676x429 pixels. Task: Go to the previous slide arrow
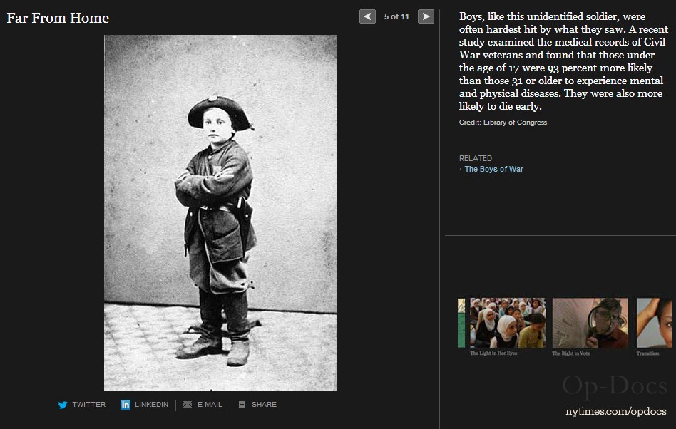coord(367,16)
